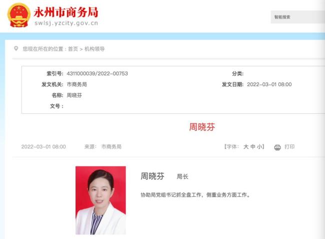Click the 打印 print link

[x=289, y=147]
